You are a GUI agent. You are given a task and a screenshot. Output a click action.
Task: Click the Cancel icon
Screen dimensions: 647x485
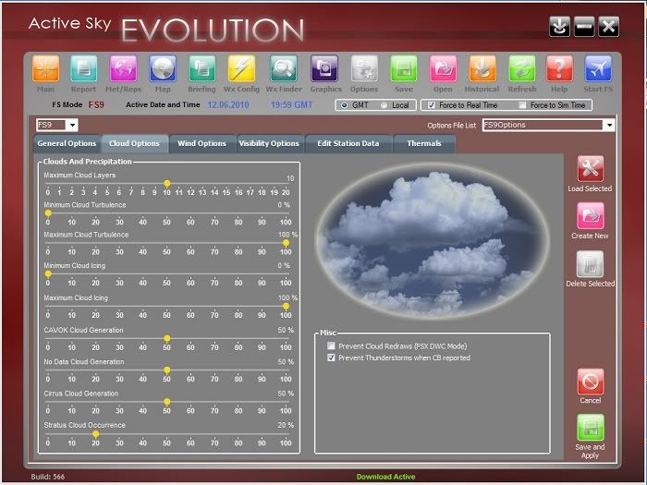click(590, 382)
